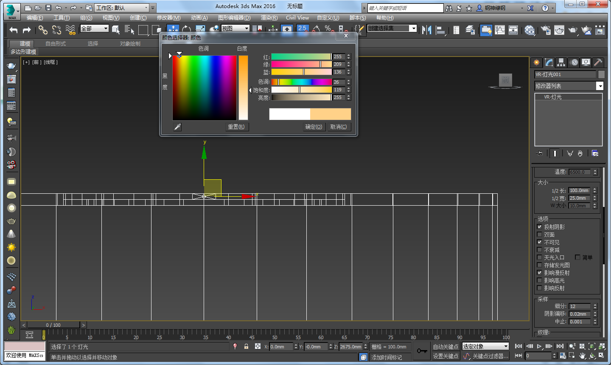Open the Civil View menu

coord(297,17)
